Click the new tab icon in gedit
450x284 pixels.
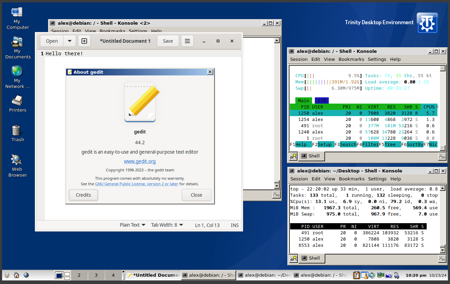pyautogui.click(x=84, y=41)
